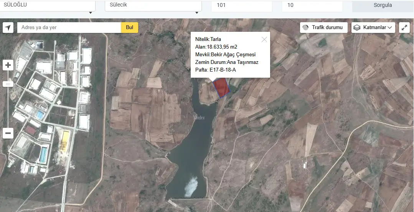
Task: Click the layers stack icon in Katmanlar
Action: click(357, 28)
